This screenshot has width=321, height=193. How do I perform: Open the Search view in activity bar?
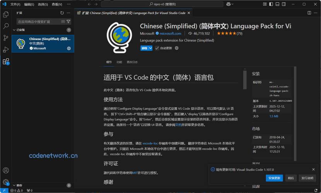tap(6, 26)
